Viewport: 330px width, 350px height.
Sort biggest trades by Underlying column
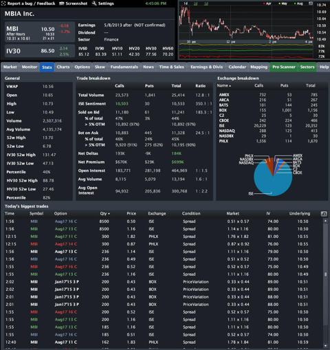pos(300,213)
